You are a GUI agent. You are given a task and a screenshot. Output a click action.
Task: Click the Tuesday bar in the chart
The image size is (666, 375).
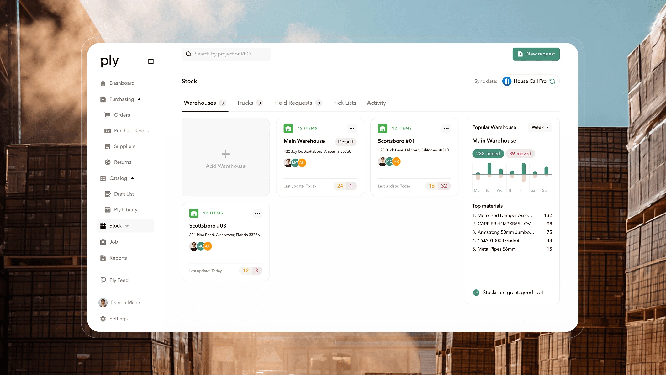(x=489, y=170)
